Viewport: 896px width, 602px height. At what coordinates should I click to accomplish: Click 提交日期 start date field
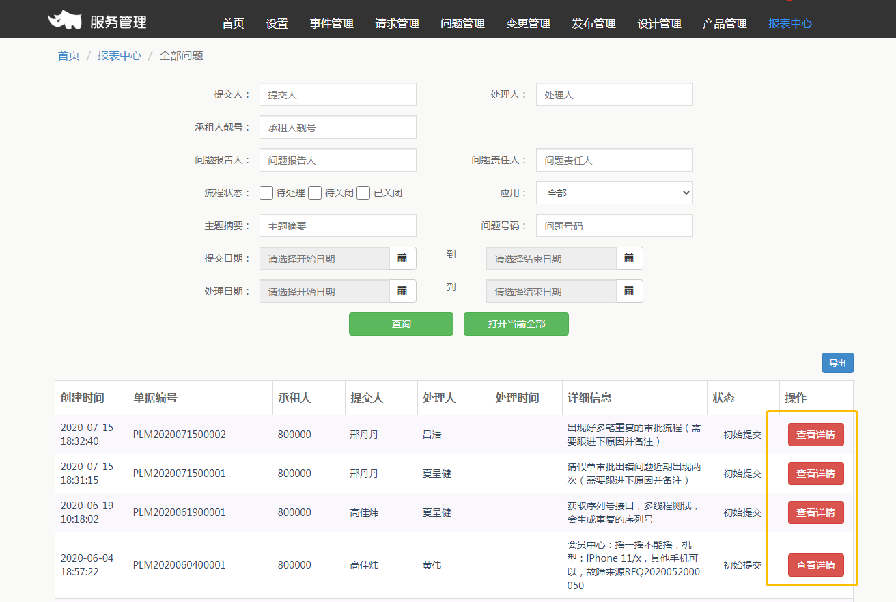click(324, 258)
